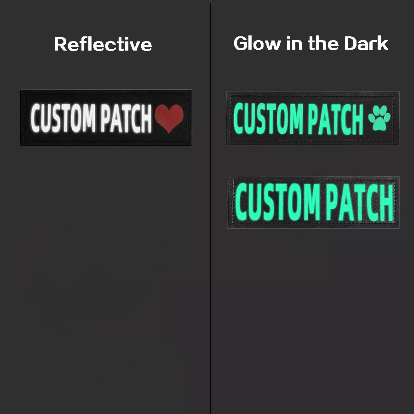This screenshot has width=414, height=414.
Task: Click the vertical divider between the columns
Action: (x=210, y=207)
